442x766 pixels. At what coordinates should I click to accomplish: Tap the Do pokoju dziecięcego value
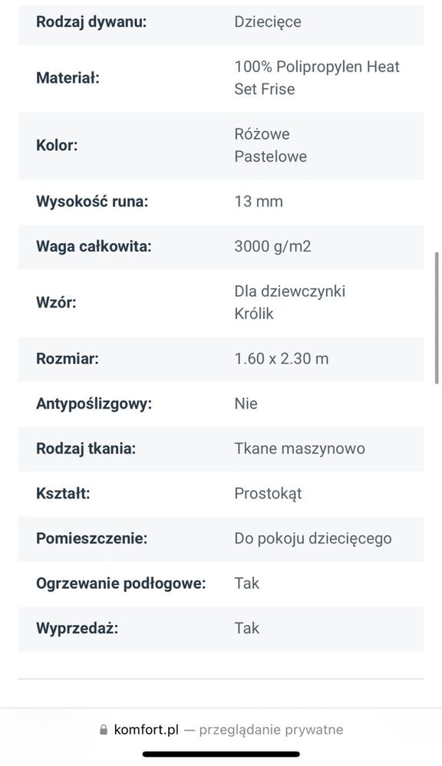tap(313, 538)
